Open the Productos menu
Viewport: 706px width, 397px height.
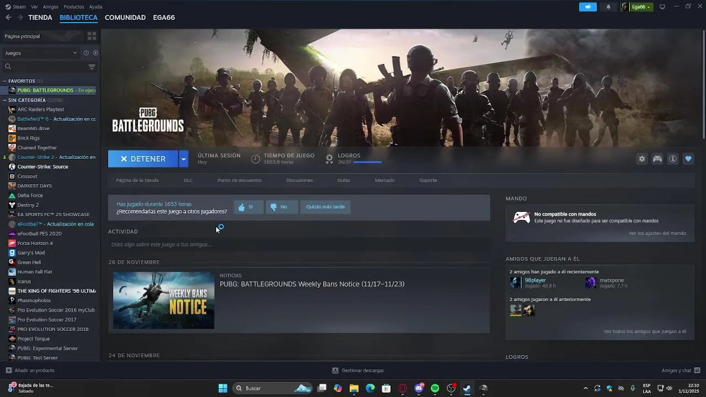point(74,7)
